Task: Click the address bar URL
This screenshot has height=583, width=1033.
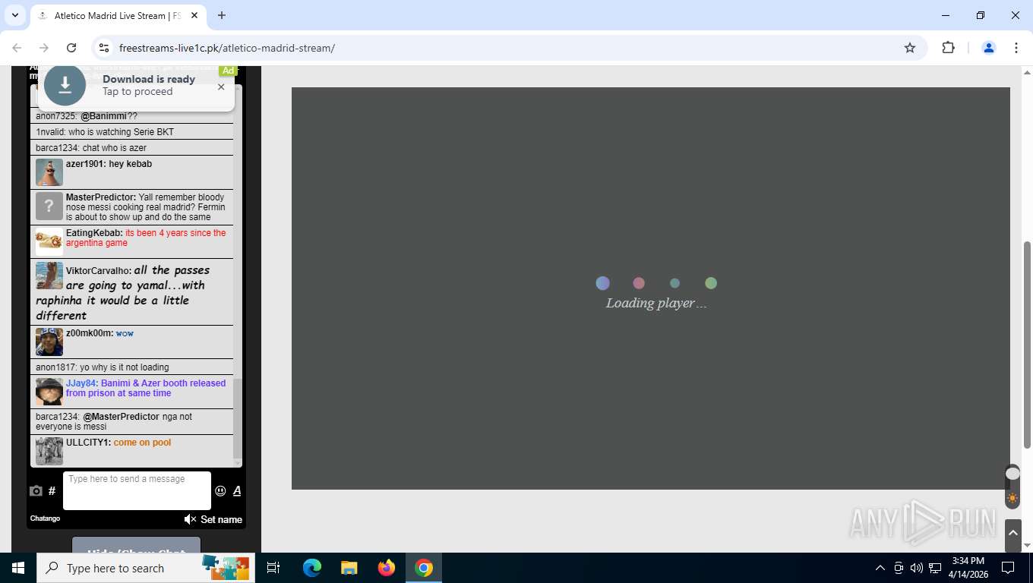Action: coord(227,48)
